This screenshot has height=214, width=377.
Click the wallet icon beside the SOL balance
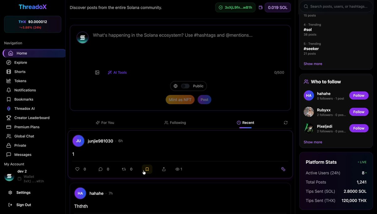[x=260, y=8]
